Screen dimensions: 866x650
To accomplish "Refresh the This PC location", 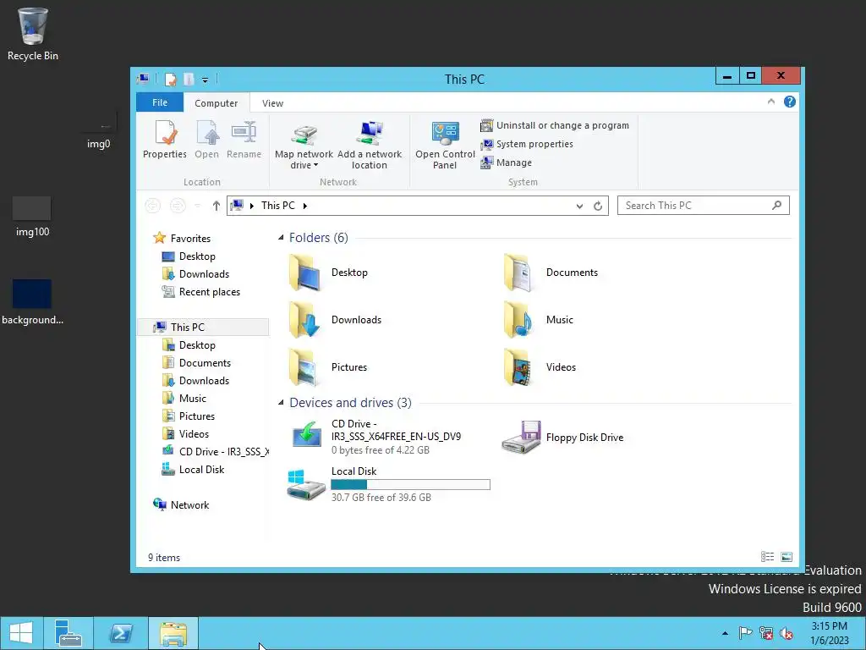I will (598, 206).
